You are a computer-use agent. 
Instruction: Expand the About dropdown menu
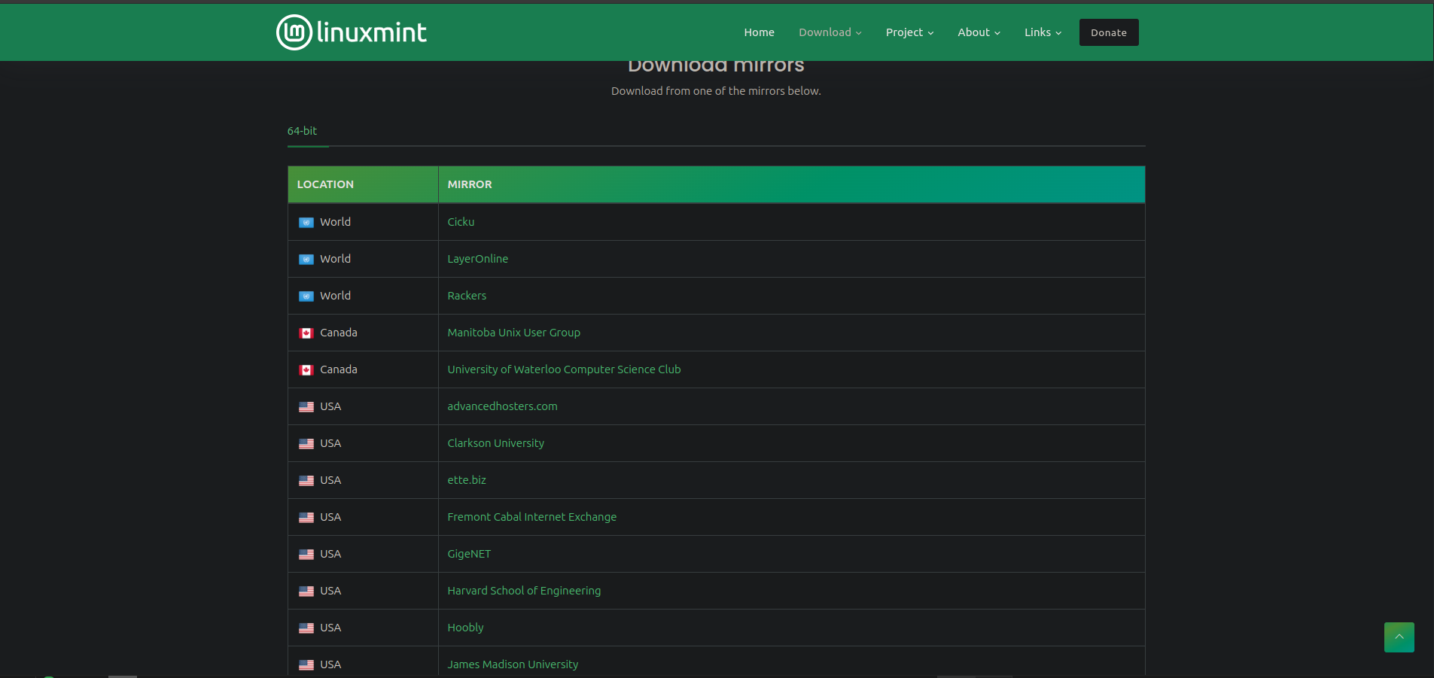point(979,32)
